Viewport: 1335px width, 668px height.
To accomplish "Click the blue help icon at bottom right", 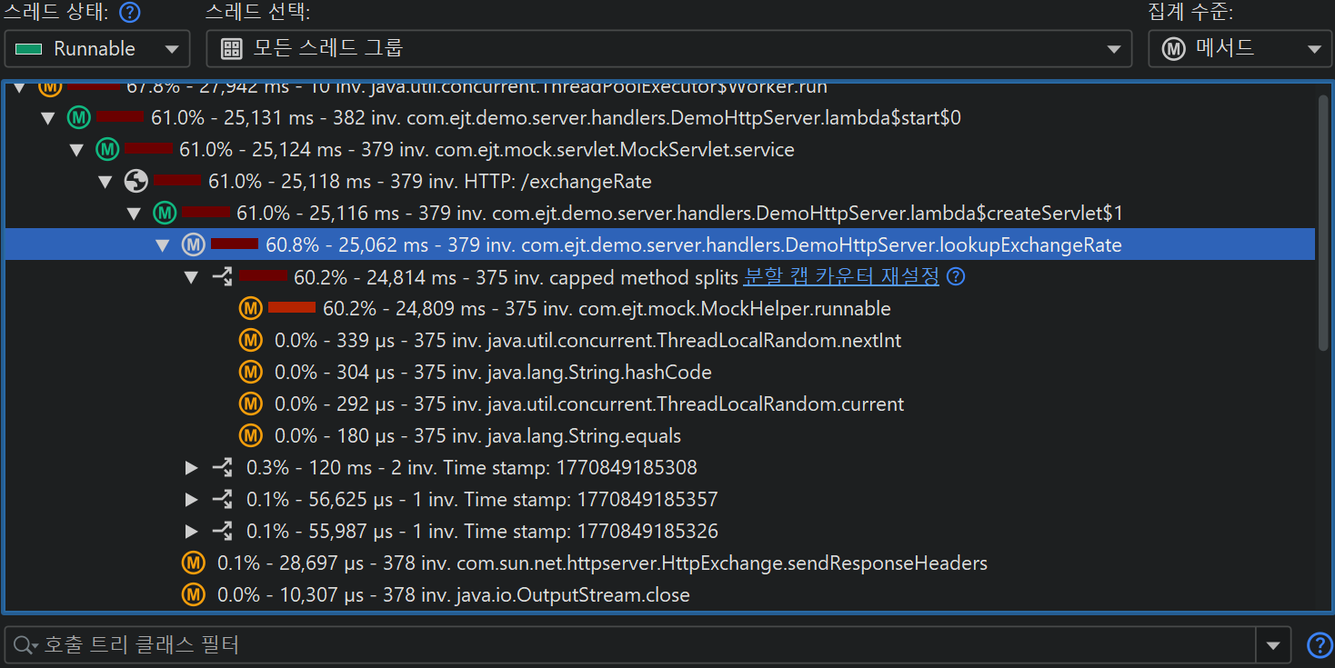I will [x=1319, y=645].
